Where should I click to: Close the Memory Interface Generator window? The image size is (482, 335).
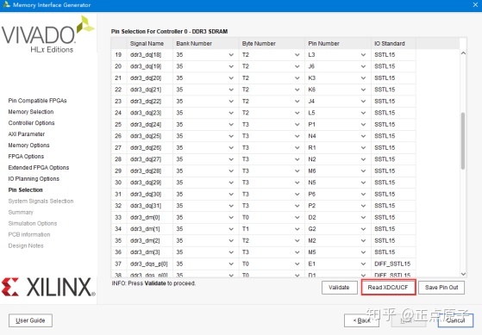pos(475,5)
